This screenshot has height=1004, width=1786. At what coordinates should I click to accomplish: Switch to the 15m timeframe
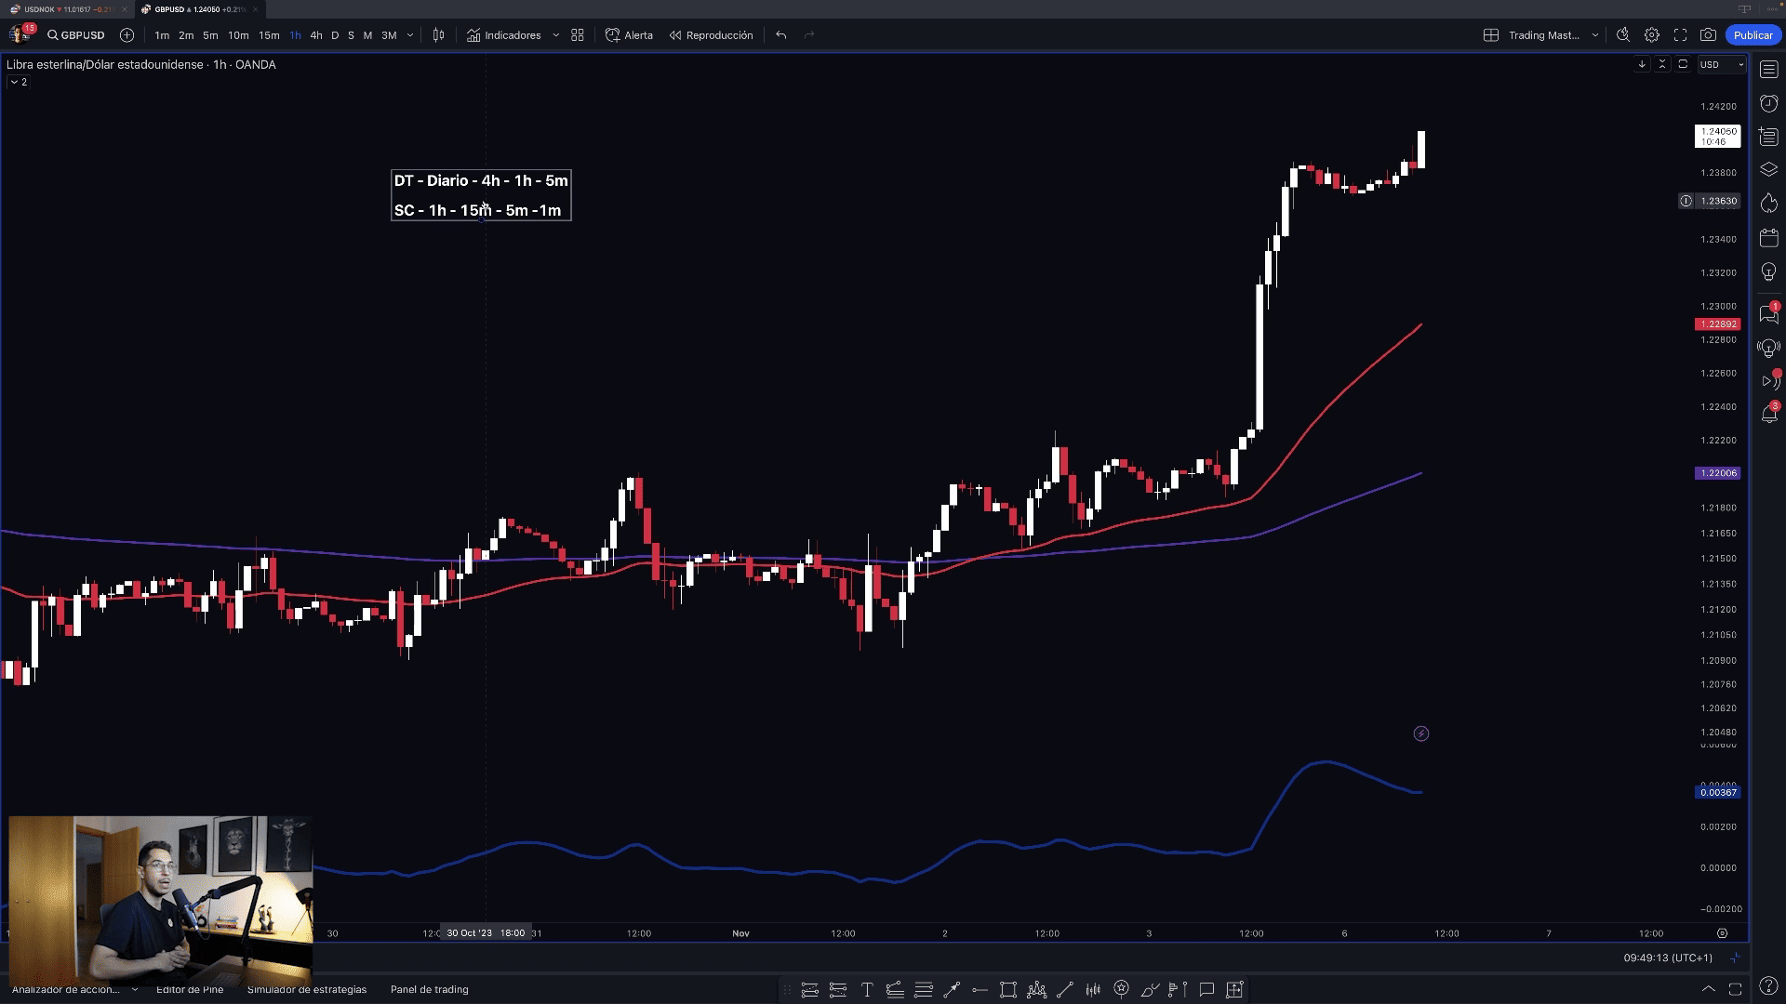(269, 35)
